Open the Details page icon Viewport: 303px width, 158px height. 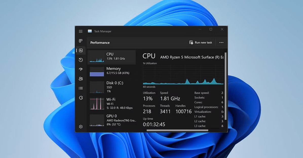[81, 88]
